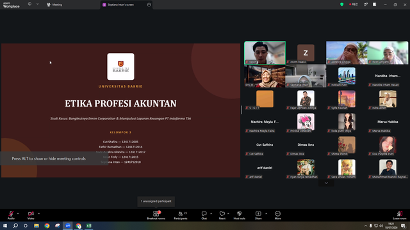Select Sara Wulan Winarti tile
The image size is (410, 230).
pos(347,168)
